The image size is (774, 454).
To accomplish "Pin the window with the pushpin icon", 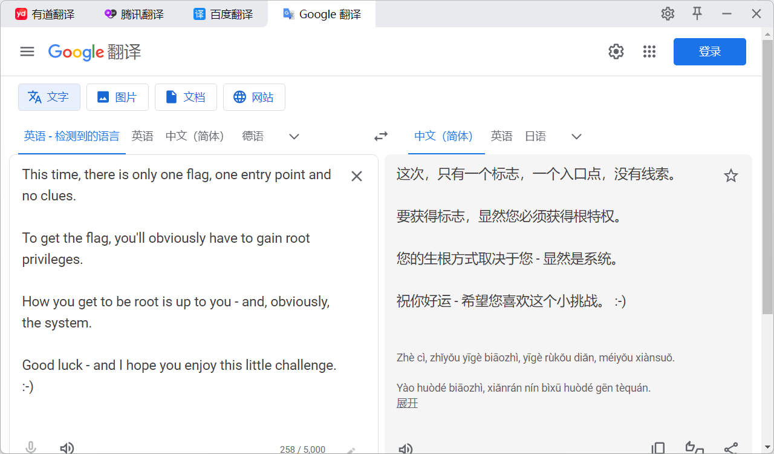I will point(697,14).
